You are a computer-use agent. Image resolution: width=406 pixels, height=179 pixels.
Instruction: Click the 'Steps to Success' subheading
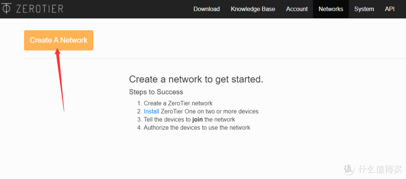tap(156, 92)
